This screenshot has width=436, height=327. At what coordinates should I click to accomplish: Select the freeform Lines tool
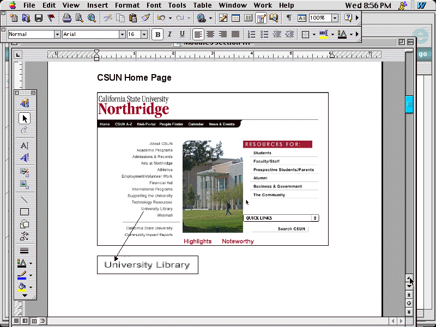click(25, 236)
